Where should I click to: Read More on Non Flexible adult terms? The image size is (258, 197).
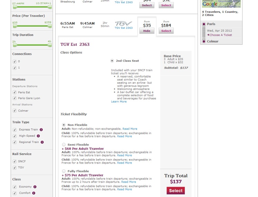[x=130, y=129]
